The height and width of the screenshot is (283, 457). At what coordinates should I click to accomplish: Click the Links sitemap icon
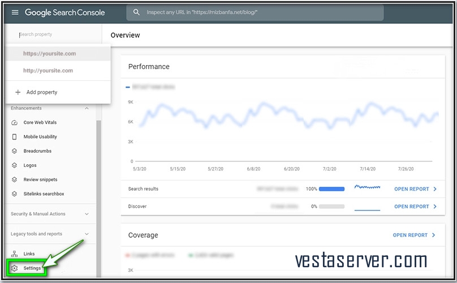point(14,254)
